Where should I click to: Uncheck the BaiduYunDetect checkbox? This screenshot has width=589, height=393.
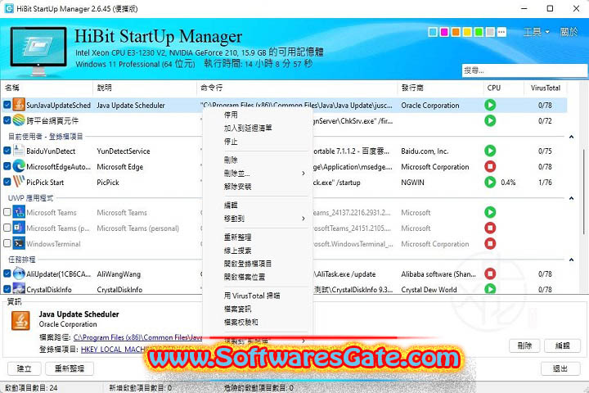(x=7, y=151)
